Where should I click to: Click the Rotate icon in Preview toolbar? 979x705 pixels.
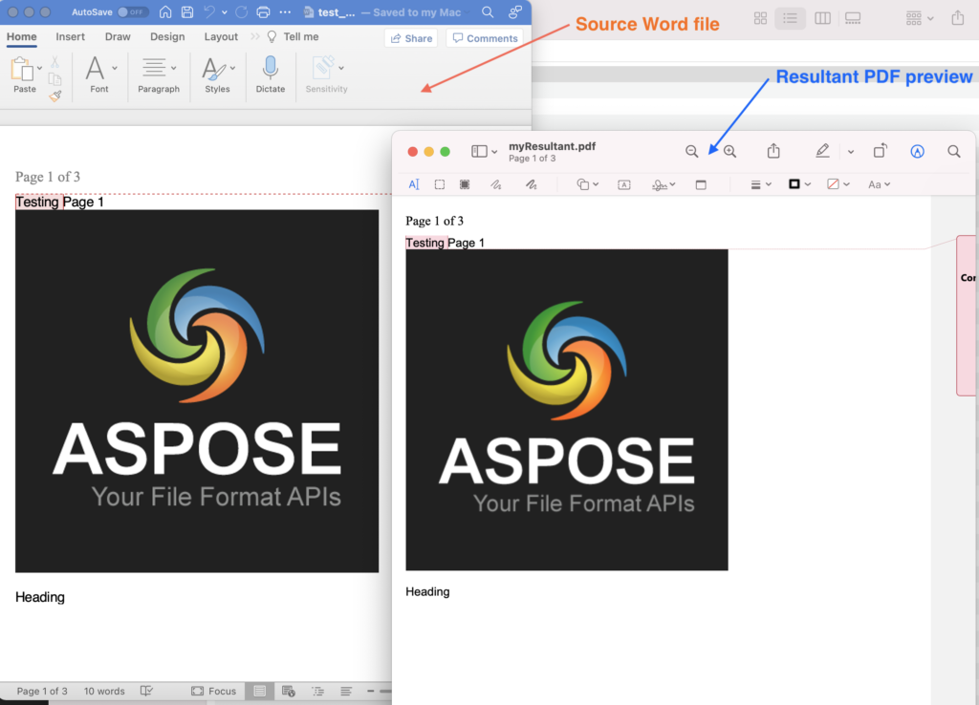880,151
